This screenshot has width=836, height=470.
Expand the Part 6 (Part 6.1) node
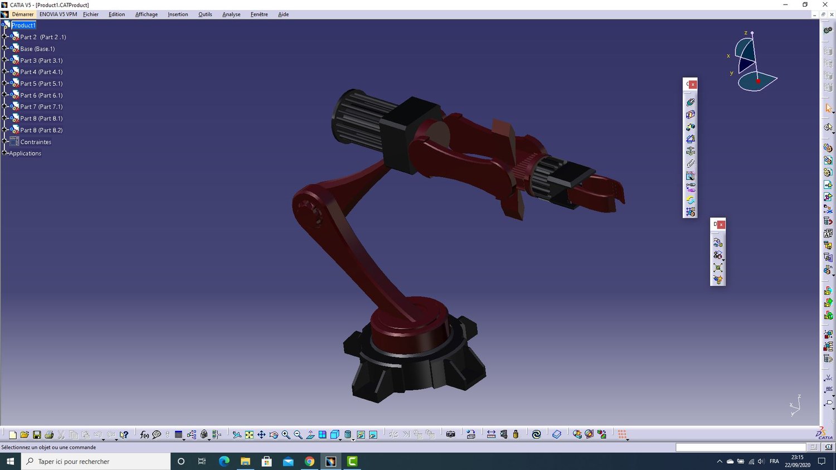tap(4, 95)
